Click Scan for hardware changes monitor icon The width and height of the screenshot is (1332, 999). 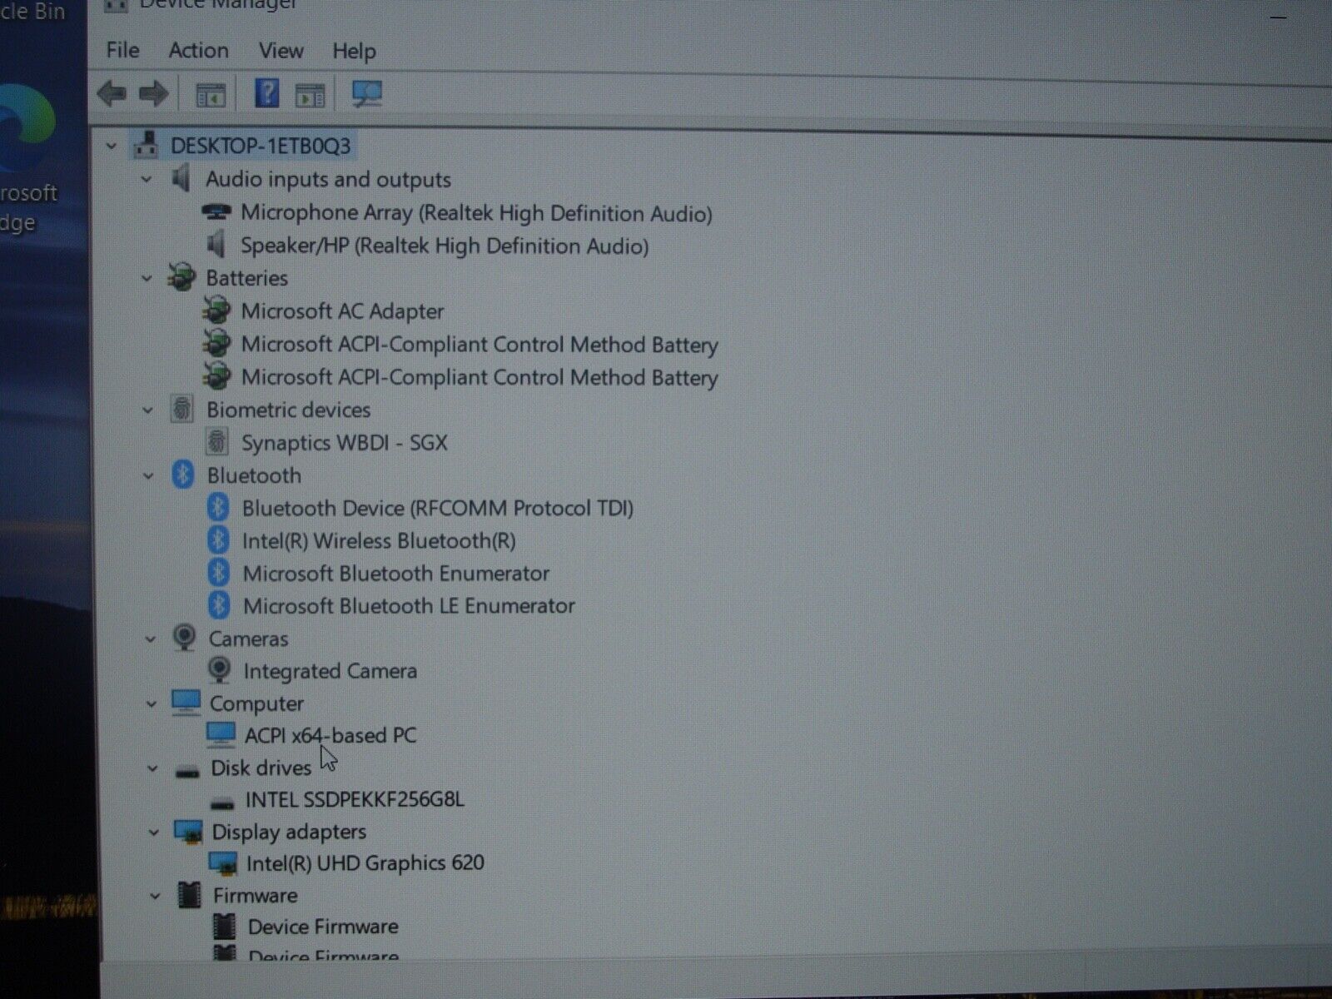coord(367,94)
